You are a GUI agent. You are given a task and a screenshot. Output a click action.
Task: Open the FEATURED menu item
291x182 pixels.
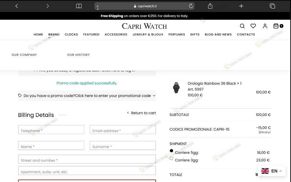[91, 34]
